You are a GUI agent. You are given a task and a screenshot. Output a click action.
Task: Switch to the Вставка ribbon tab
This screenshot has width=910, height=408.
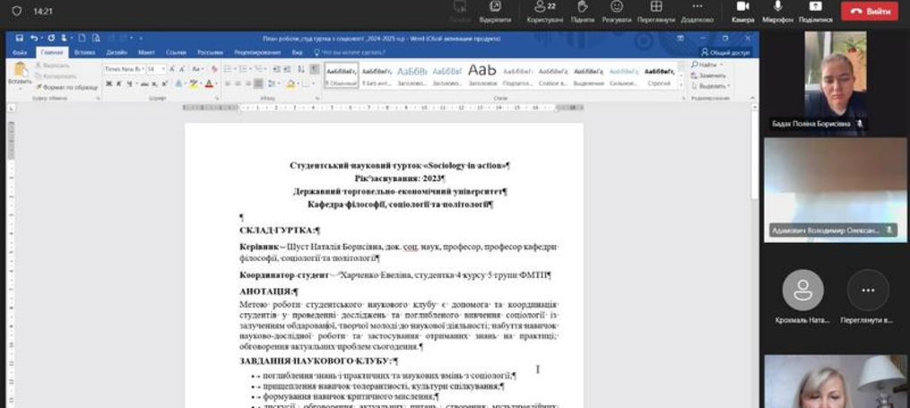[x=85, y=53]
